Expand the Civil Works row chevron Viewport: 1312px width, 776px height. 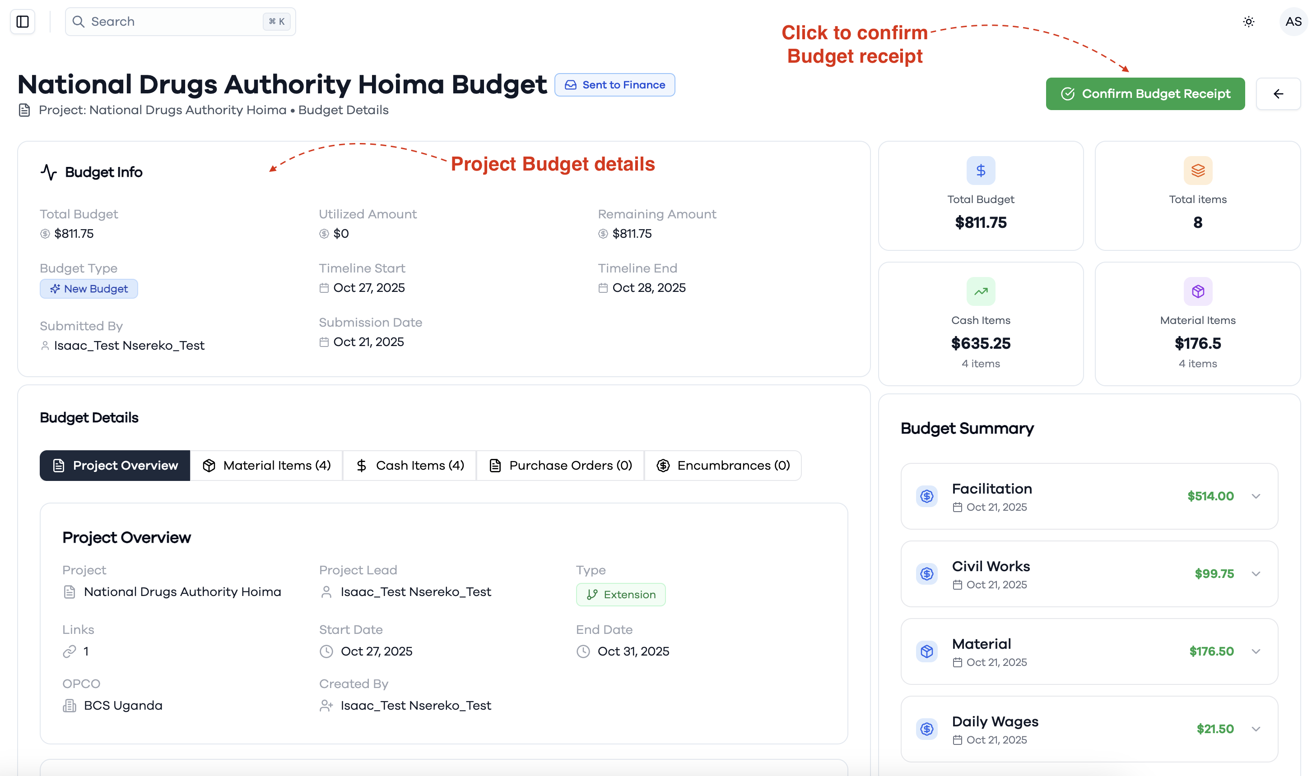pyautogui.click(x=1256, y=573)
